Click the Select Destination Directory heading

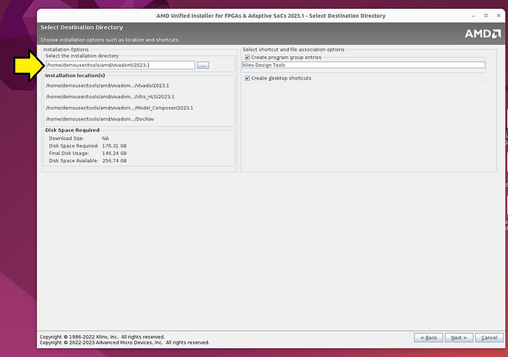(x=82, y=27)
